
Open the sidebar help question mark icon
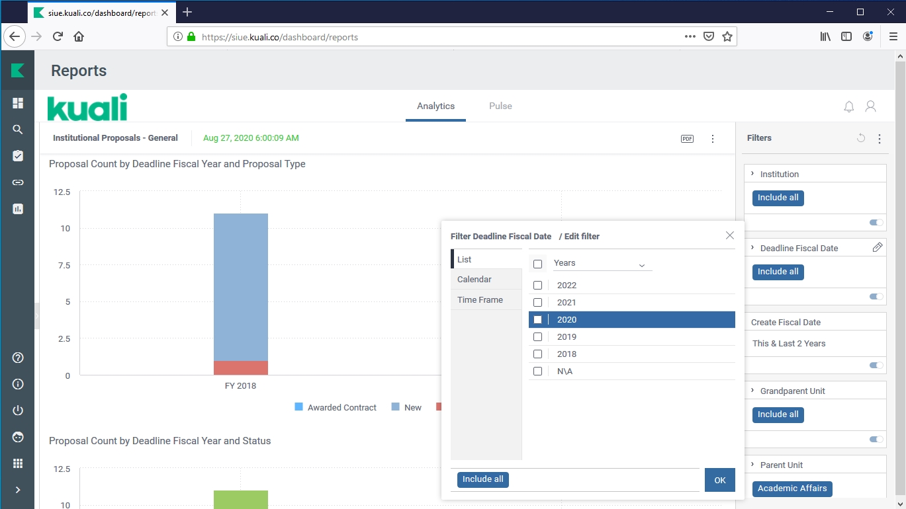click(18, 358)
